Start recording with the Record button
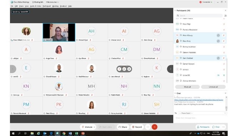This screenshot has height=136, width=242. pos(137,127)
